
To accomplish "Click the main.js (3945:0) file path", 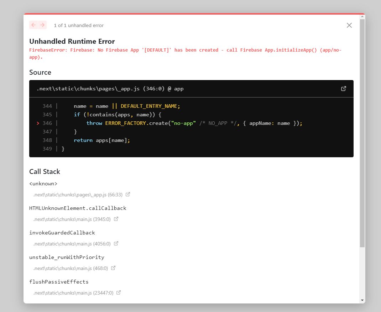I will pos(72,219).
